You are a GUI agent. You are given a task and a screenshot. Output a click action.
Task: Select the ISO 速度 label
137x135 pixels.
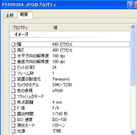25,120
